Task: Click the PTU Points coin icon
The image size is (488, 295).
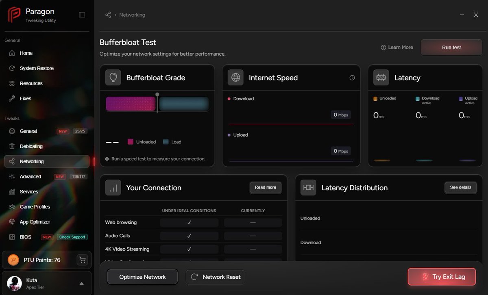Action: 13,260
